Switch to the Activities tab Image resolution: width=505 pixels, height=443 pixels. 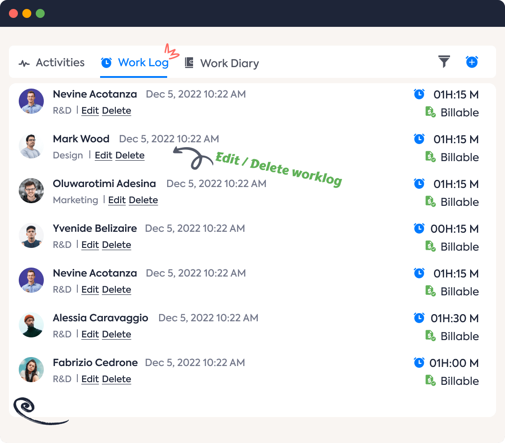(59, 63)
